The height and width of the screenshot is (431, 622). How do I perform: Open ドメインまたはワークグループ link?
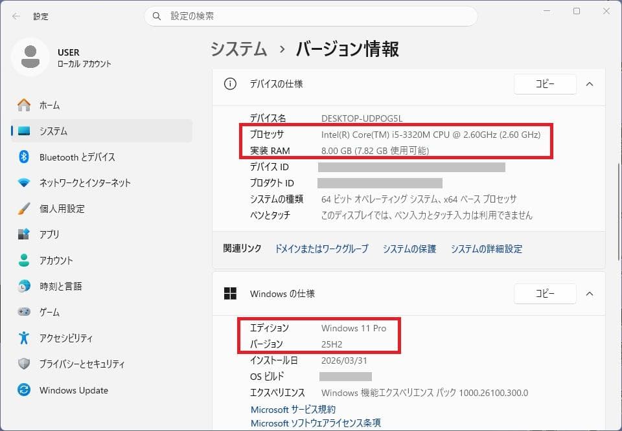(321, 249)
